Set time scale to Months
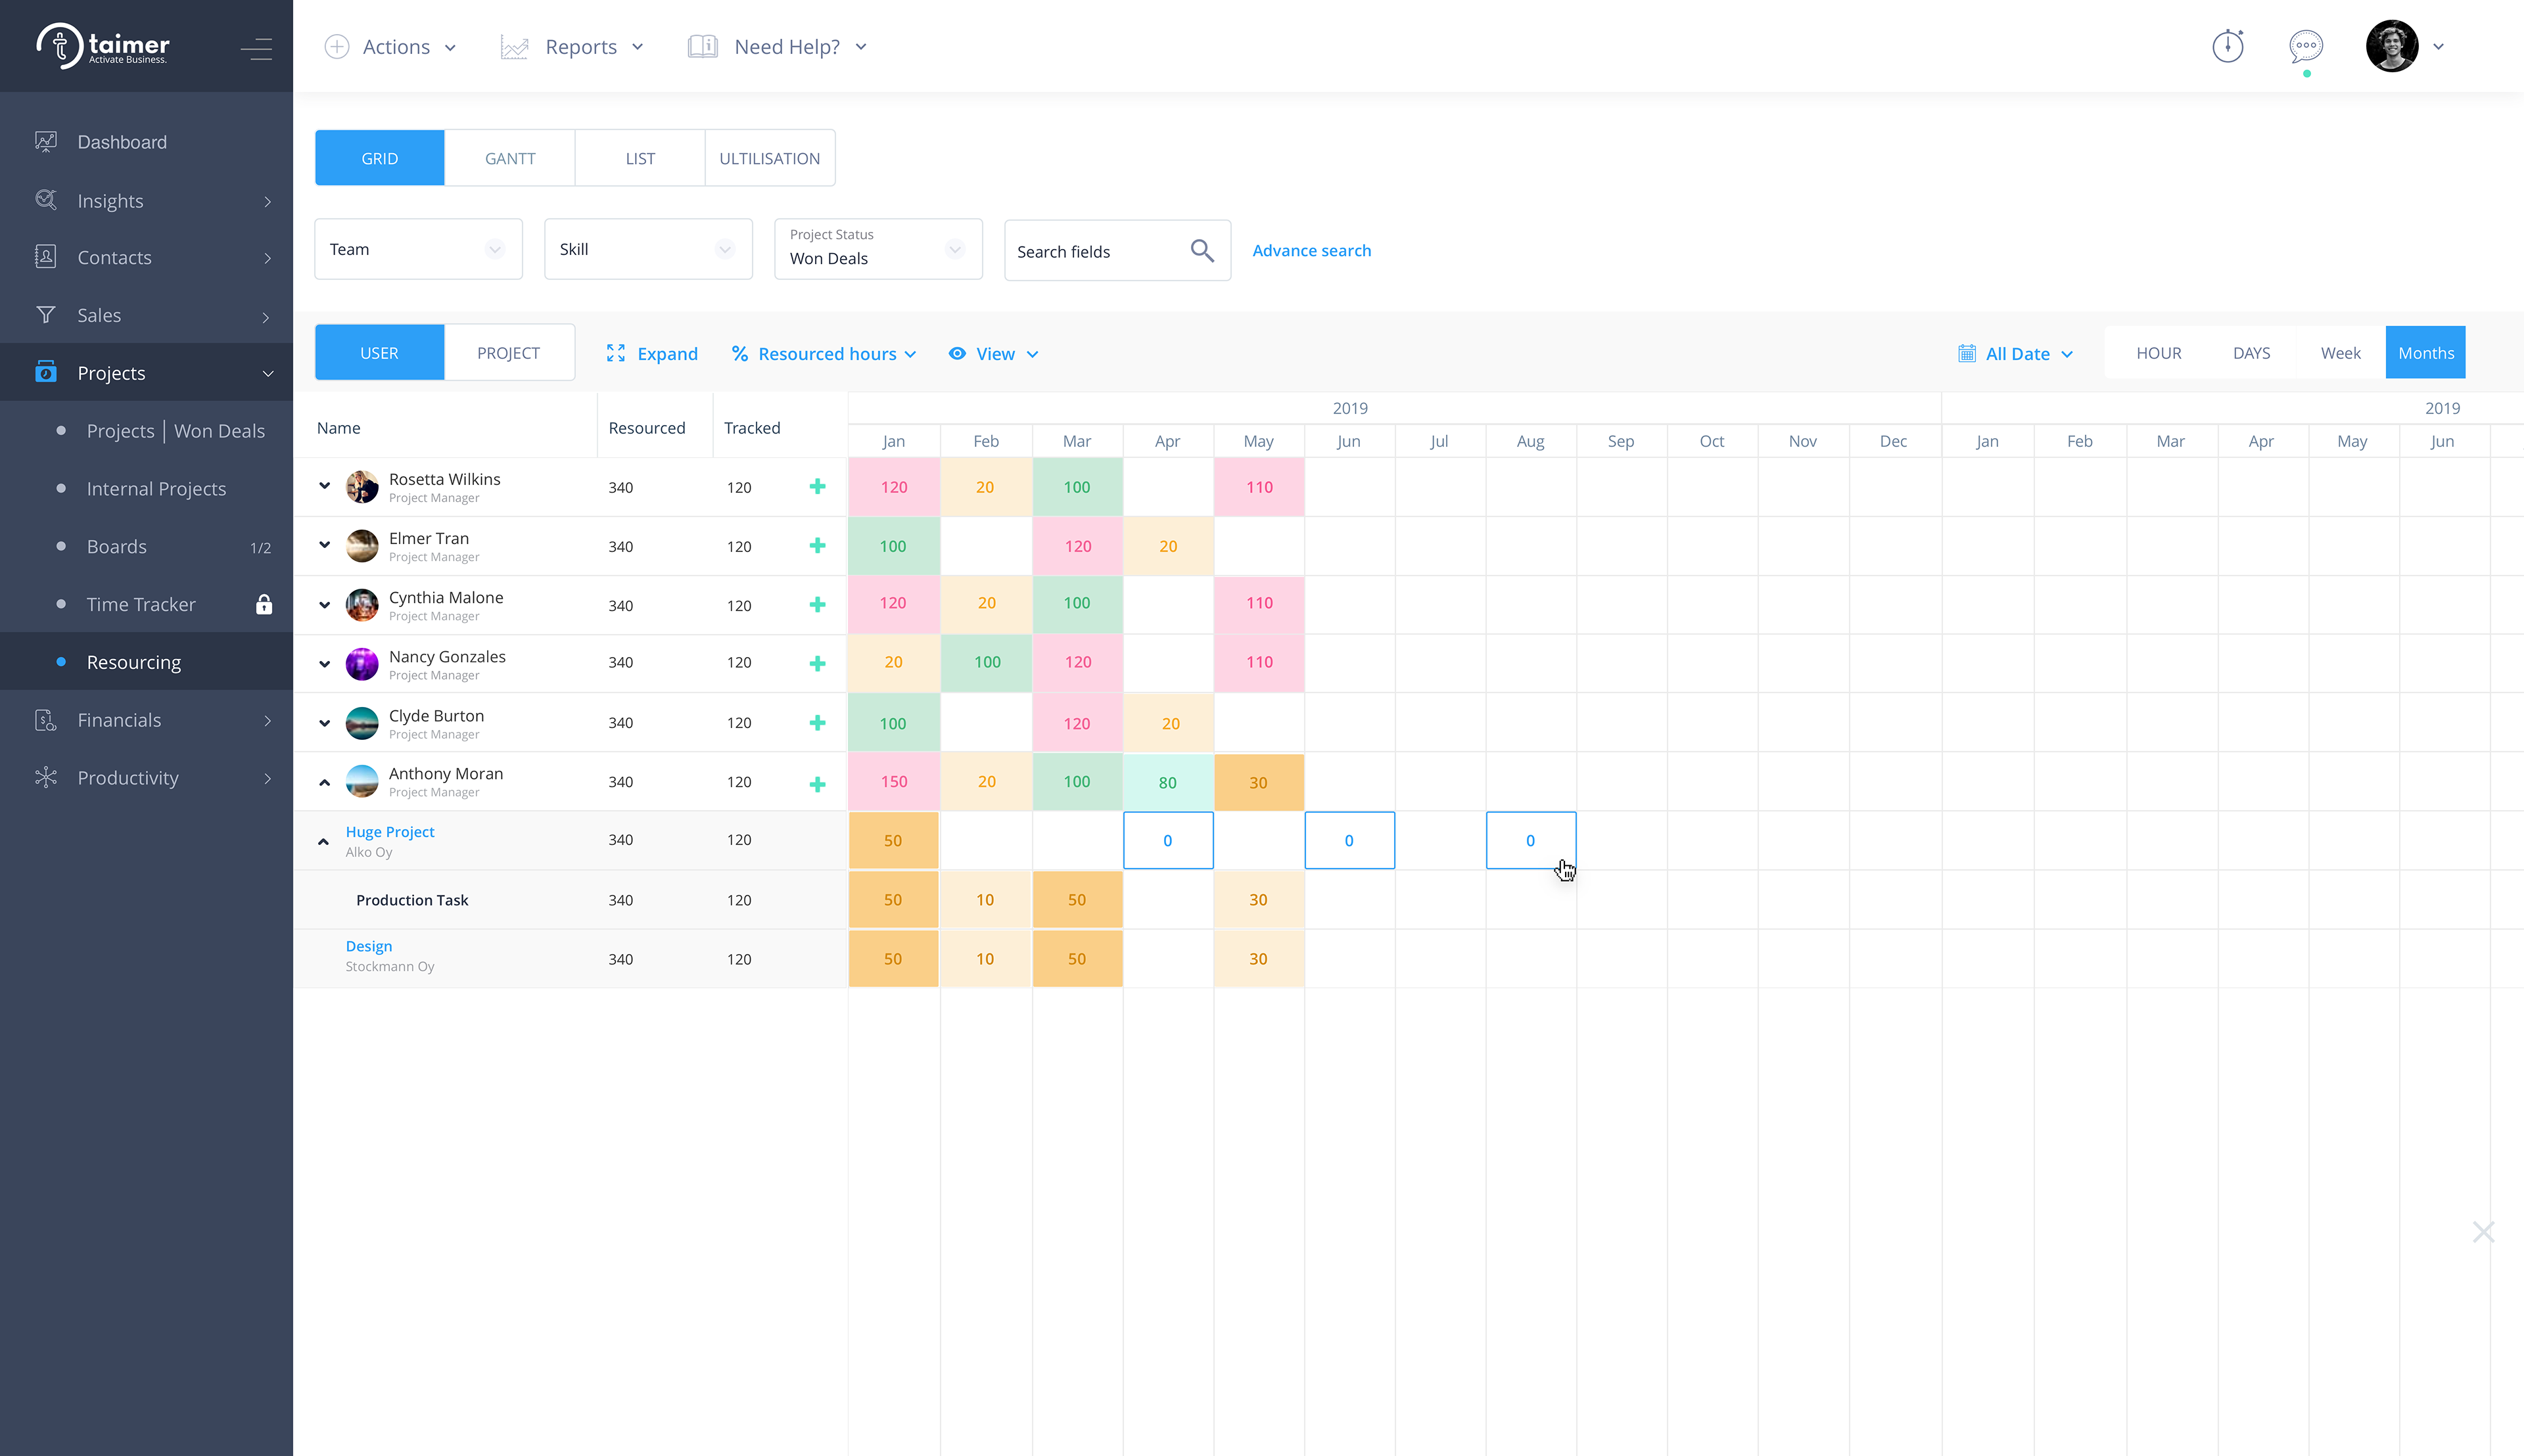2524x1456 pixels. point(2426,352)
